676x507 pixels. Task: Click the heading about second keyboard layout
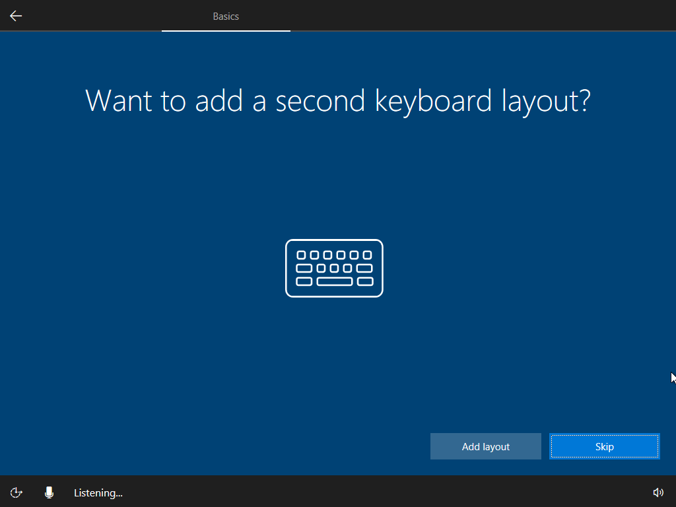tap(338, 101)
